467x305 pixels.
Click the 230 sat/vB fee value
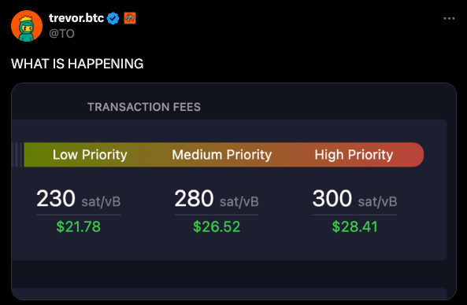78,199
